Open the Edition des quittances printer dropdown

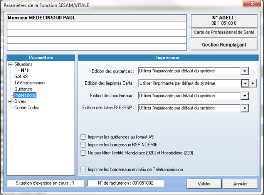point(244,71)
